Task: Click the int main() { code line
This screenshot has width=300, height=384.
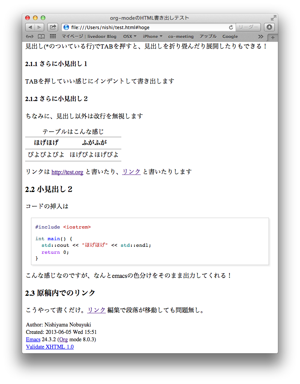Action: (54, 239)
